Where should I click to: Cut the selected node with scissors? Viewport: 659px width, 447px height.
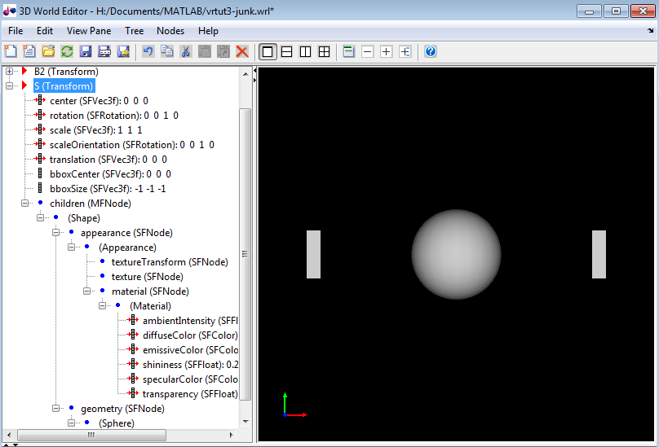tap(186, 51)
